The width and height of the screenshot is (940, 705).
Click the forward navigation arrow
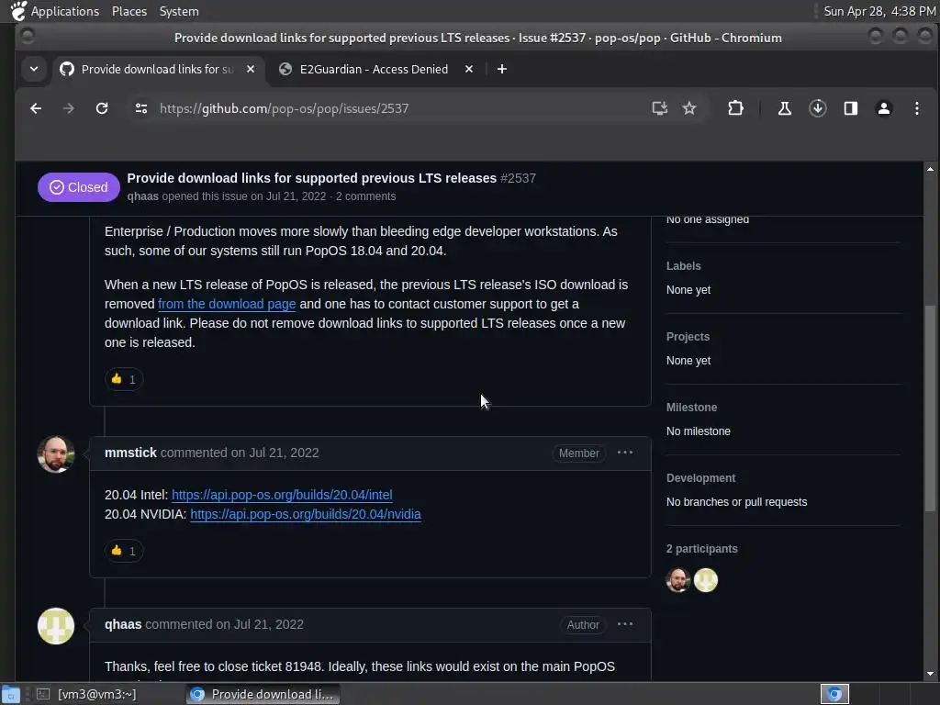tap(69, 108)
